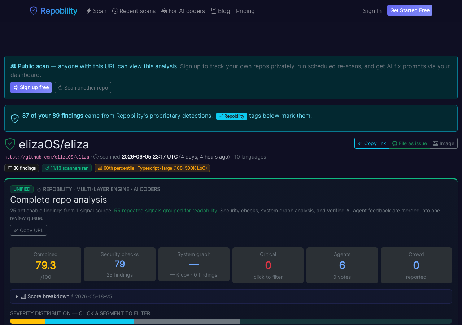The width and height of the screenshot is (462, 325).
Task: Click the Repobility brand name link
Action: pos(59,11)
